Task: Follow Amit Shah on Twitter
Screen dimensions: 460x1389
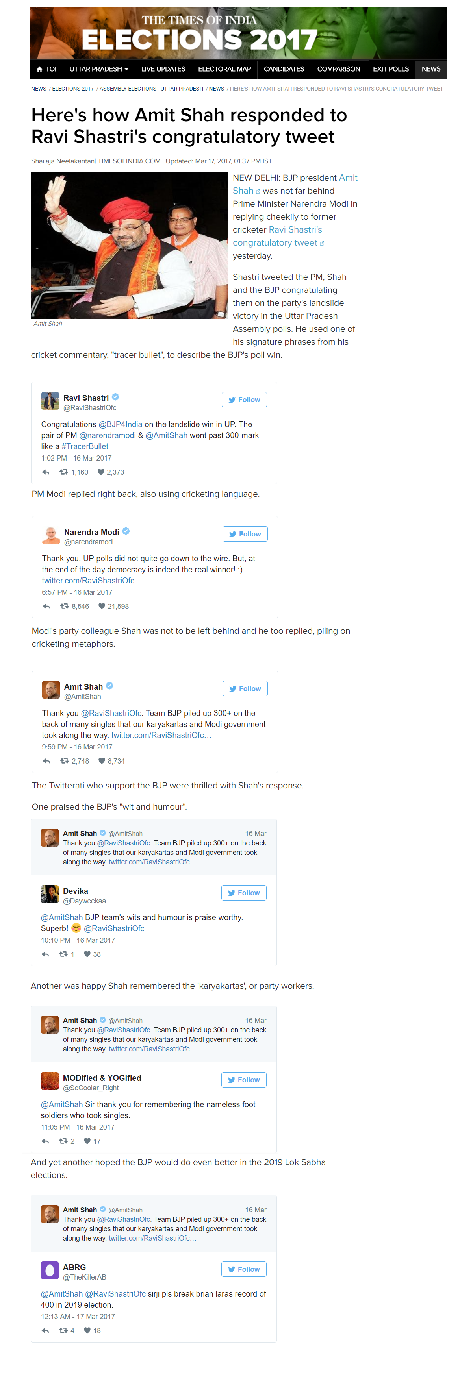Action: 245,689
